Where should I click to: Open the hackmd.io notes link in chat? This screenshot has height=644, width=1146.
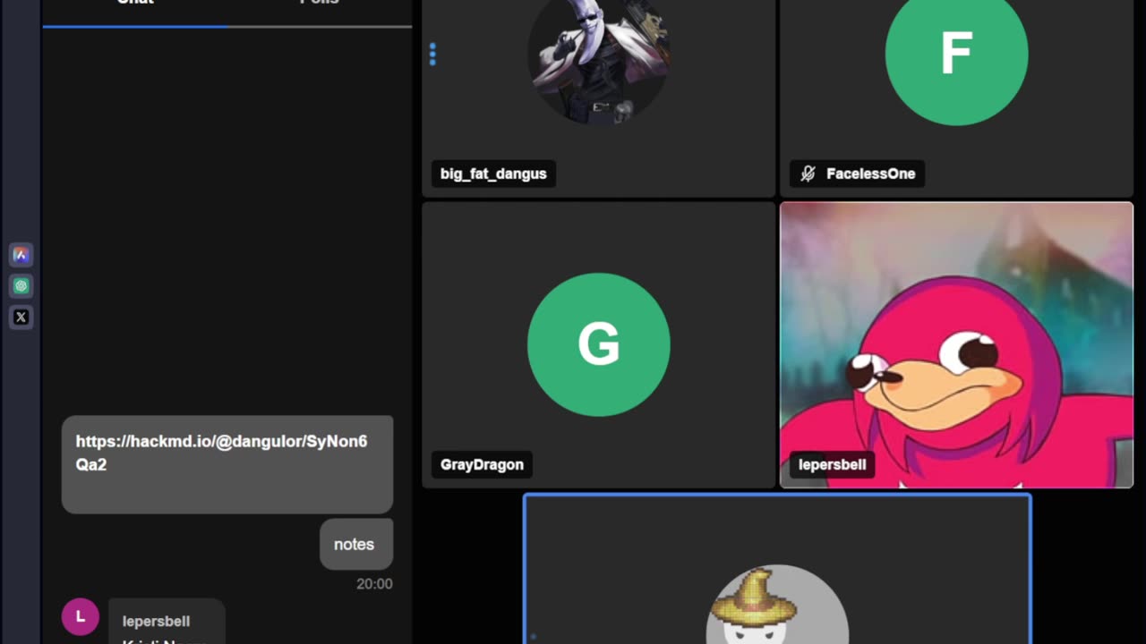tap(221, 453)
